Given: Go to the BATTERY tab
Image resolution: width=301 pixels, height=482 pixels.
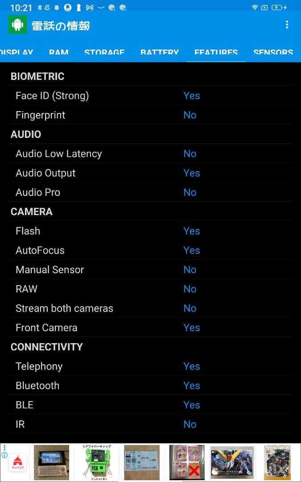Looking at the screenshot, I should [x=159, y=52].
